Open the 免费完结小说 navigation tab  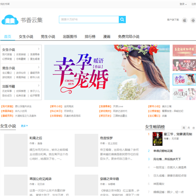click(x=128, y=36)
